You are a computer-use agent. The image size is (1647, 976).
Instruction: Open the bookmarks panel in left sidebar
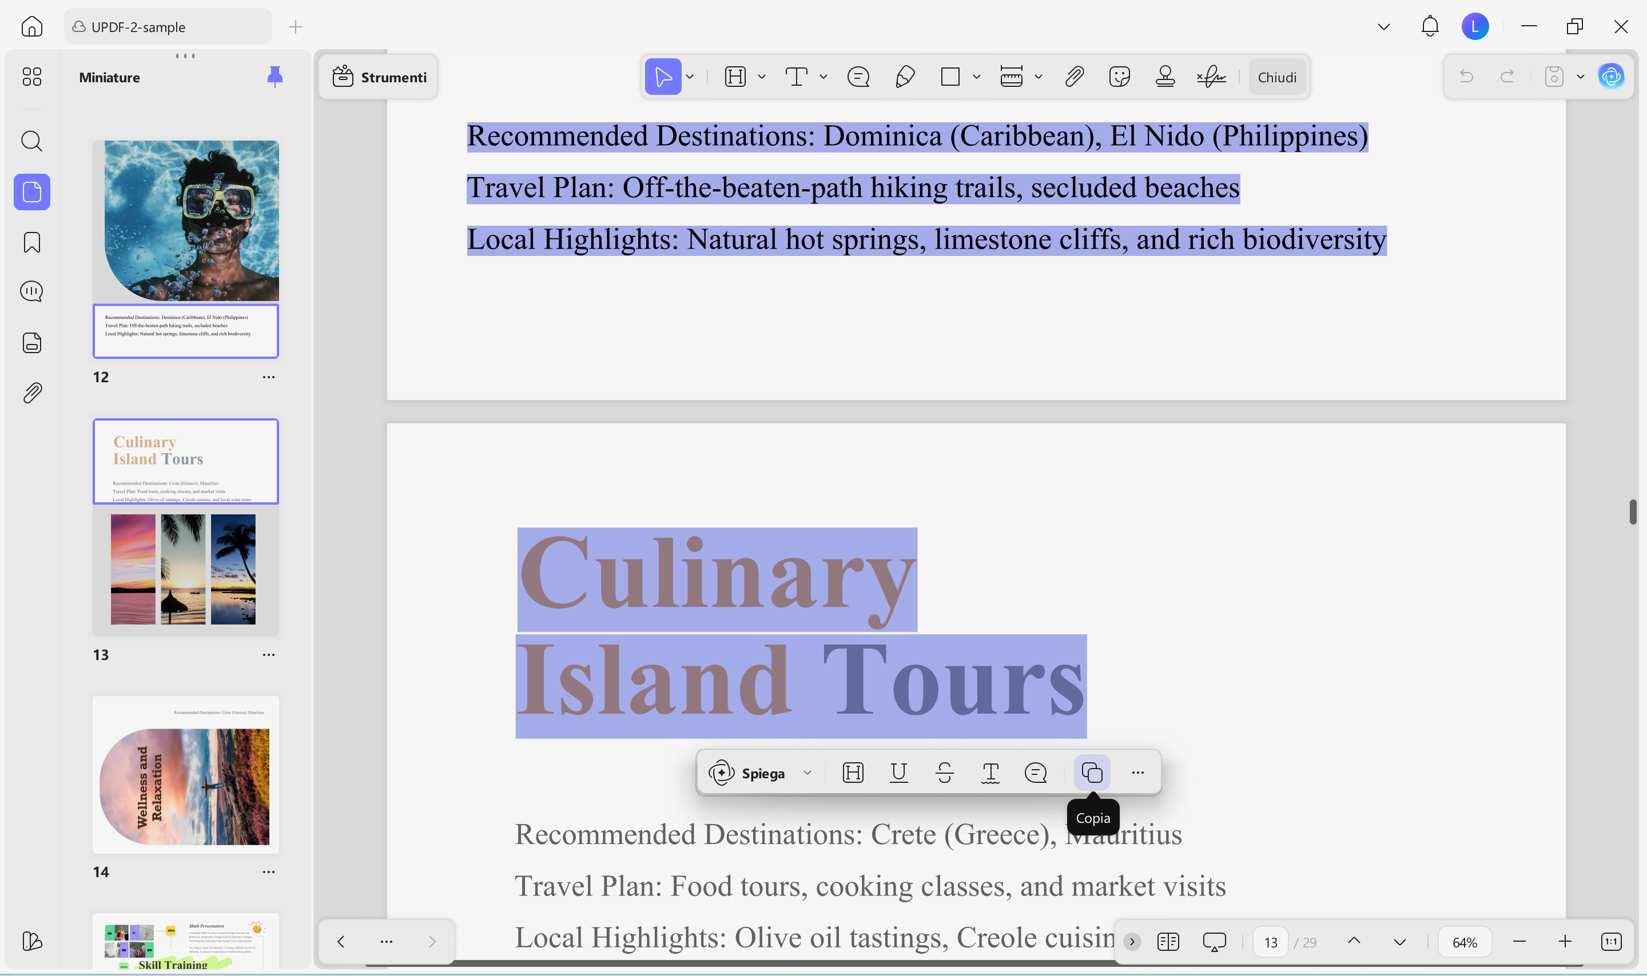tap(31, 242)
